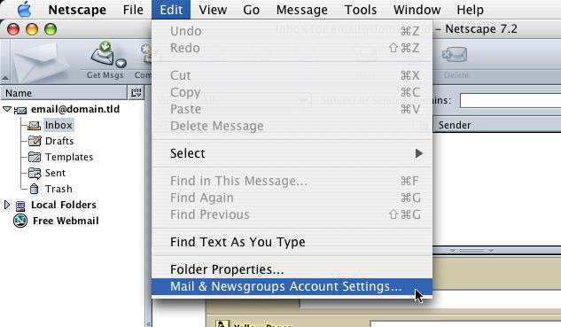Click the message pane splitter grip
The width and height of the screenshot is (561, 327).
point(471,251)
